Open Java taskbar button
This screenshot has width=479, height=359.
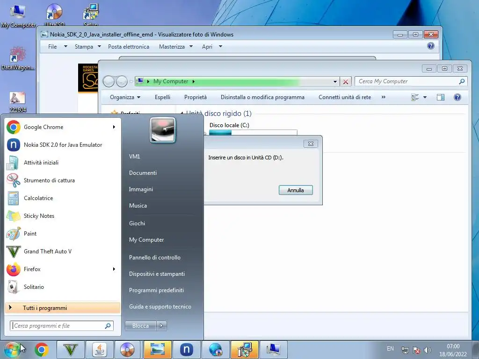99,350
